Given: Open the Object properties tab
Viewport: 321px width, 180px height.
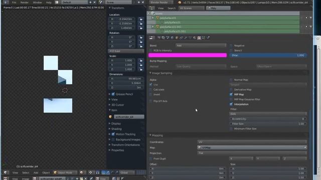Looking at the screenshot, I should (177, 38).
